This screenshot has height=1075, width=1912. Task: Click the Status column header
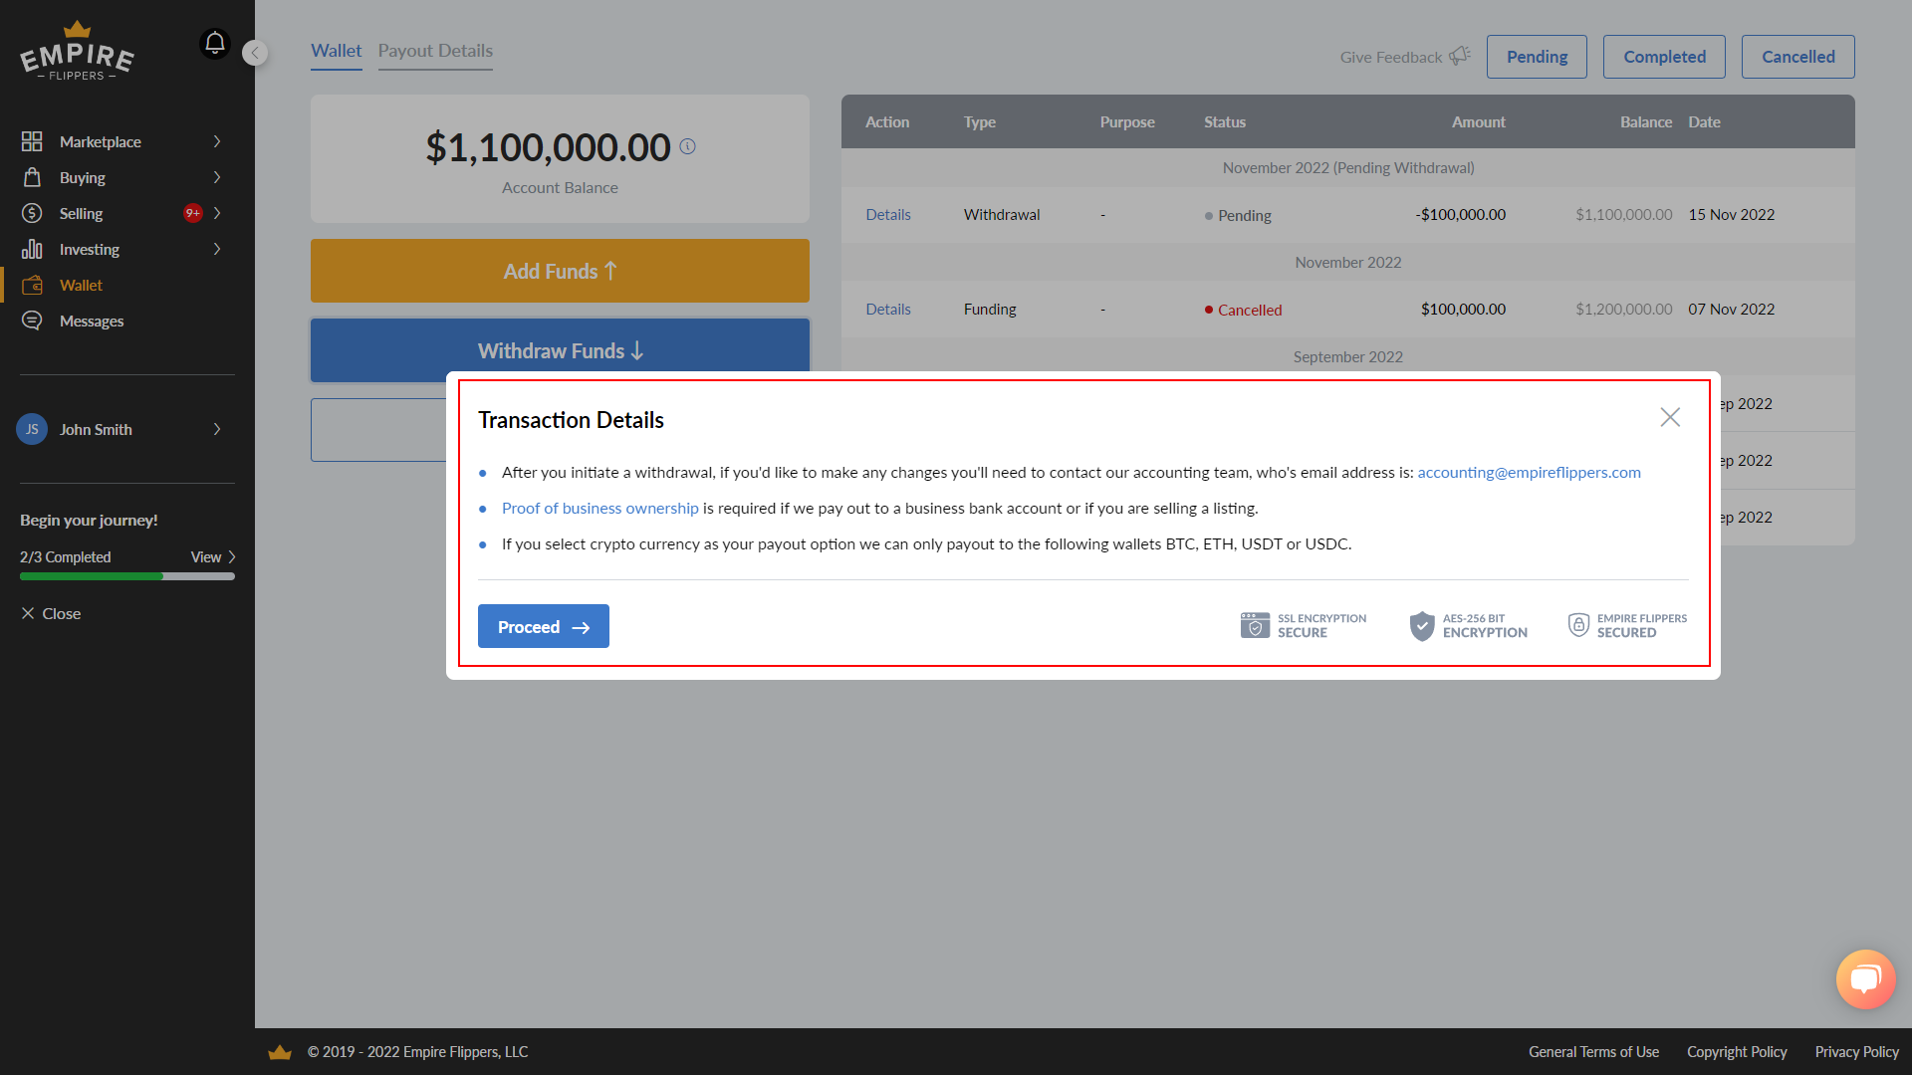pyautogui.click(x=1225, y=121)
